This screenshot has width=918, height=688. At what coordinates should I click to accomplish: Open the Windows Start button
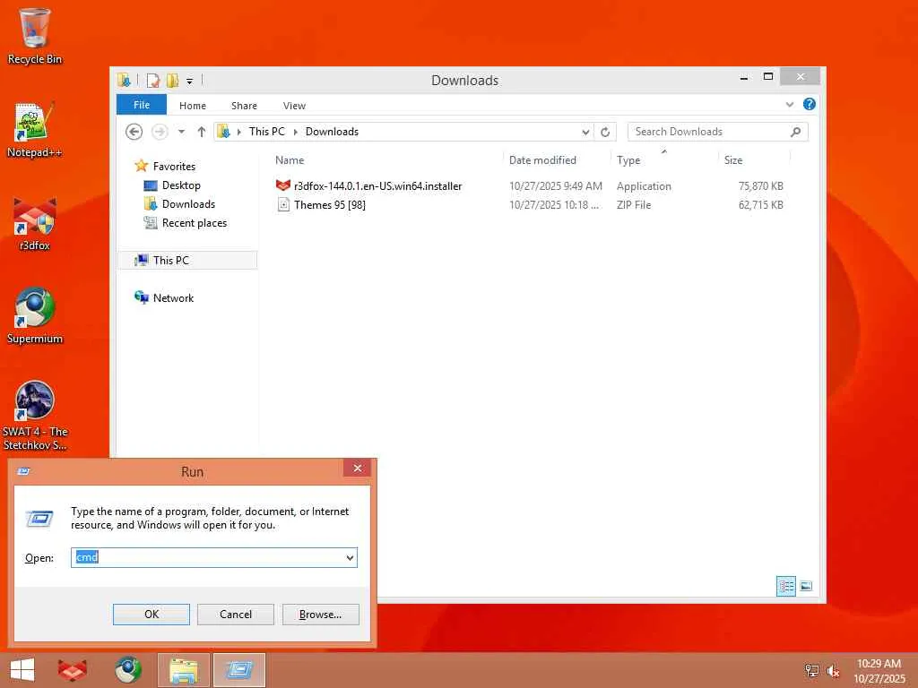(22, 670)
